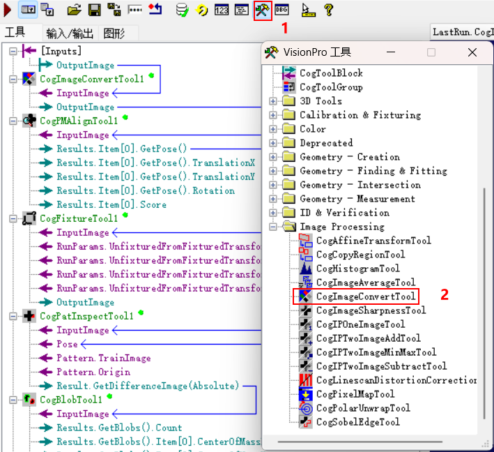Click the DBG debug toolbar icon

(x=281, y=10)
